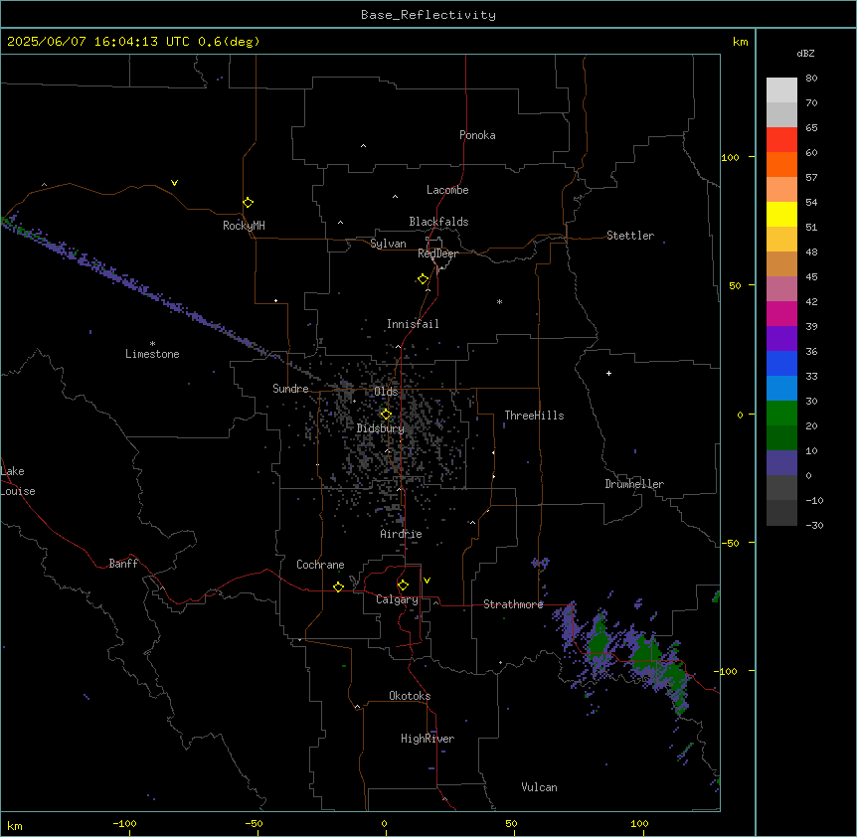Screen dimensions: 857x837
Task: Click the dBZ legend heading
Action: pyautogui.click(x=805, y=53)
